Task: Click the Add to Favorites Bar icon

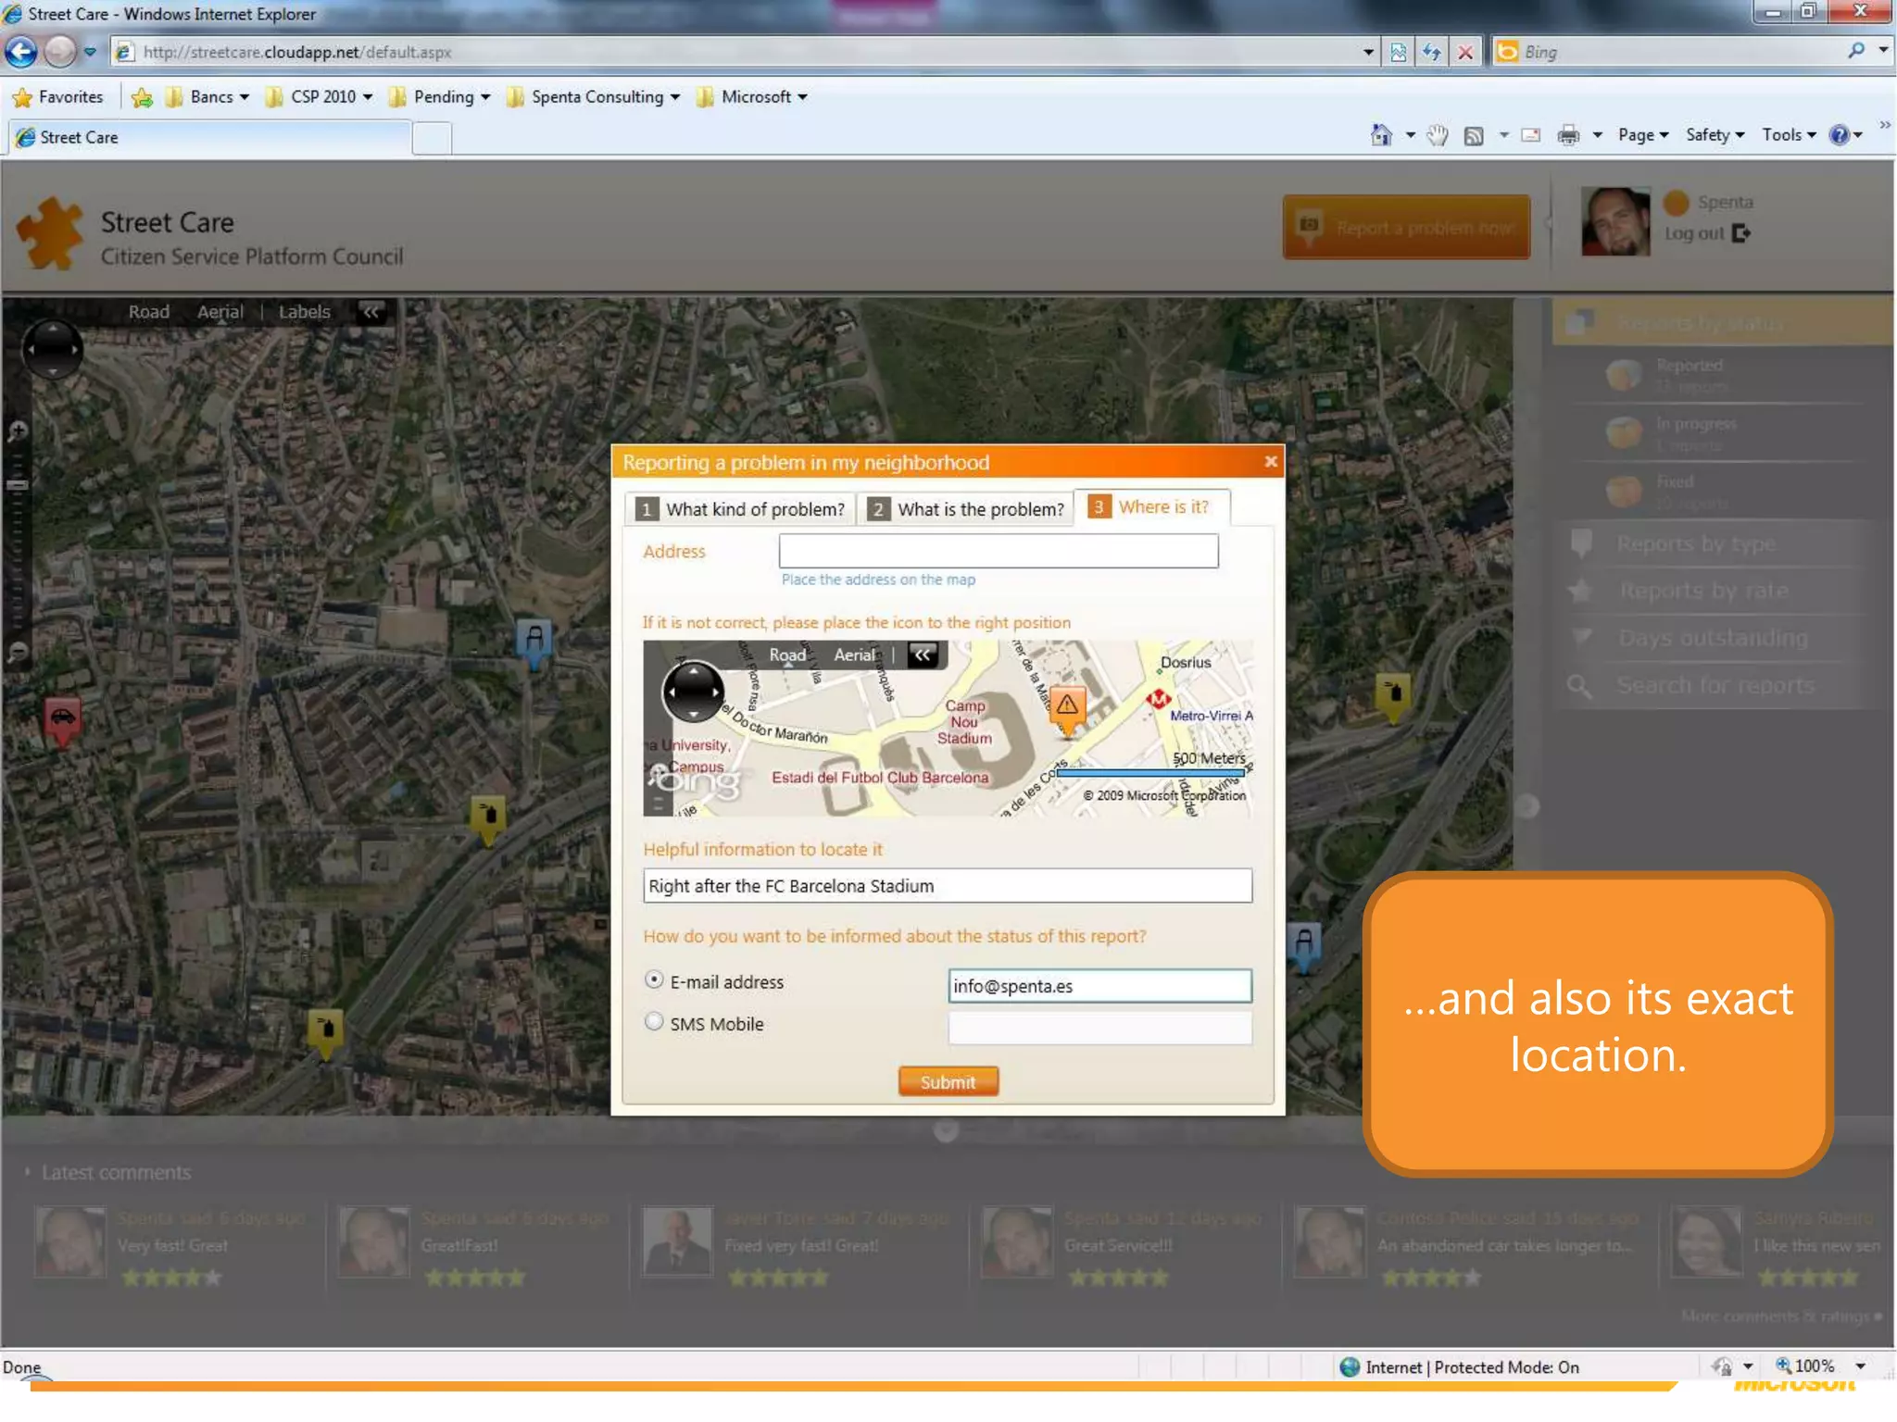Action: pyautogui.click(x=142, y=97)
